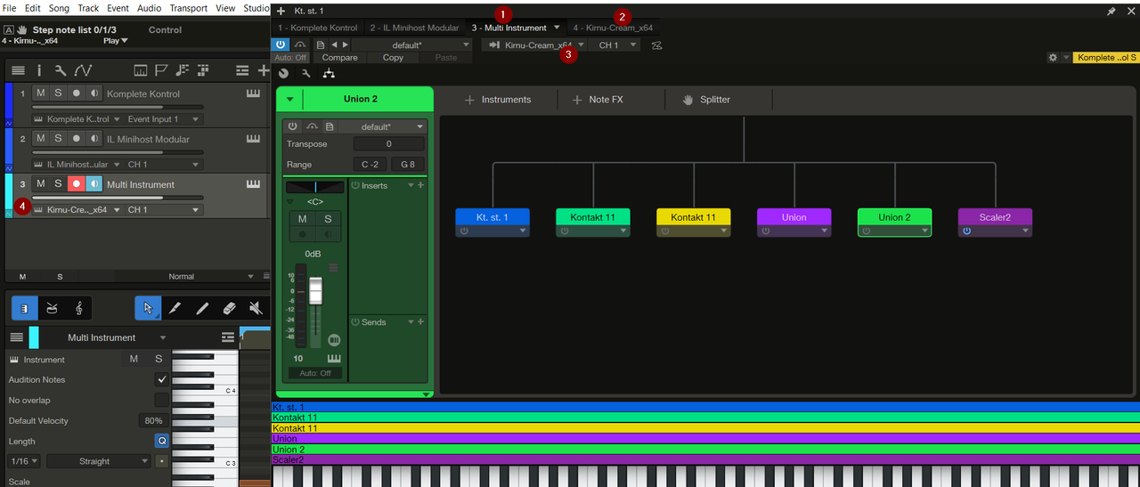1140x487 pixels.
Task: Click the Copy button
Action: [x=393, y=57]
